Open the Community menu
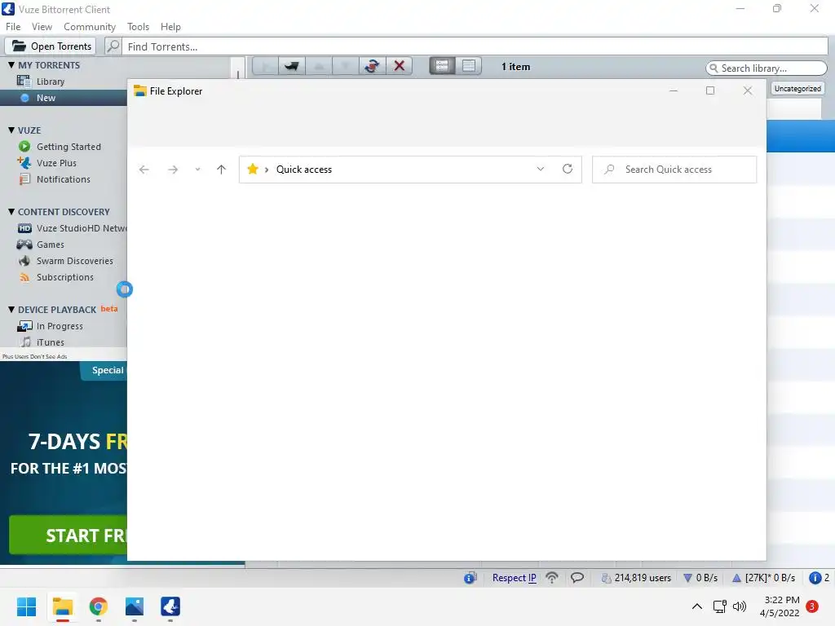Screen dimensions: 835x626 90,27
